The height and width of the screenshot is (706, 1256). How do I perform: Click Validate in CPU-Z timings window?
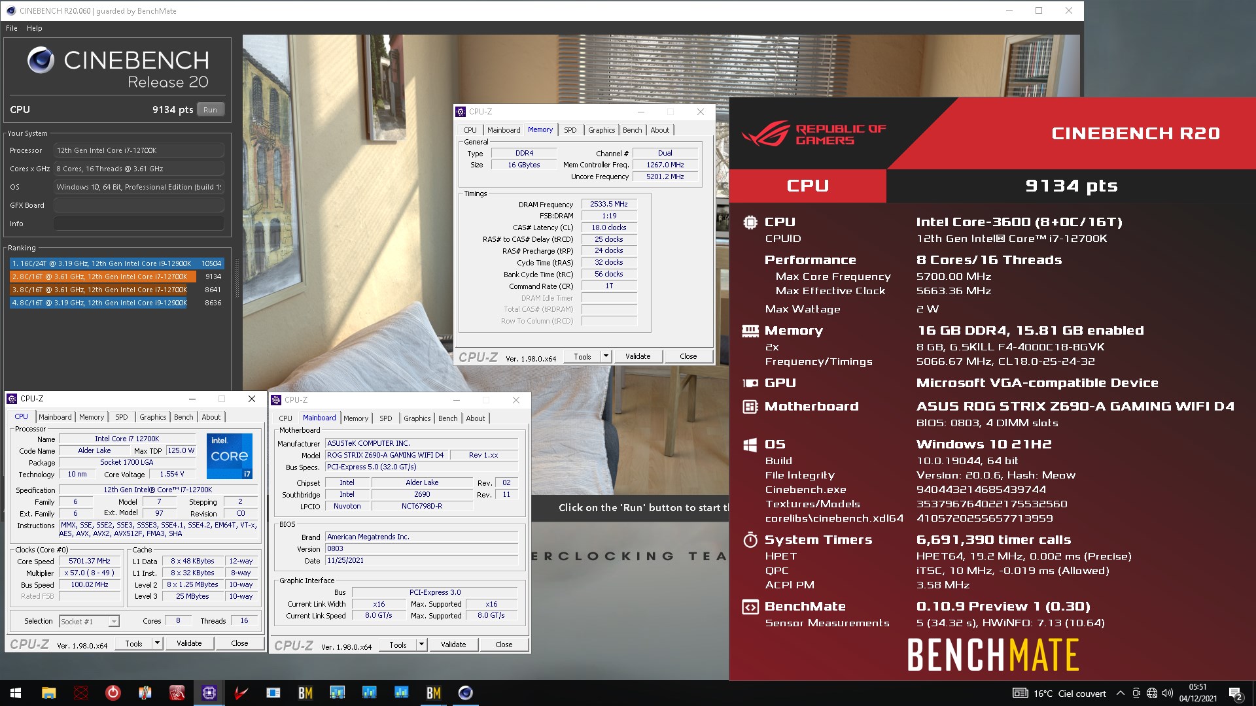pos(638,356)
